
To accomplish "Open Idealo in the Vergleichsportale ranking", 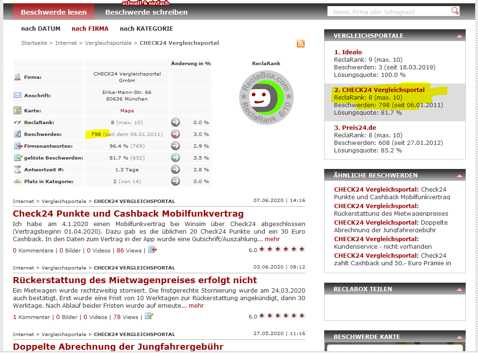I will pos(348,52).
